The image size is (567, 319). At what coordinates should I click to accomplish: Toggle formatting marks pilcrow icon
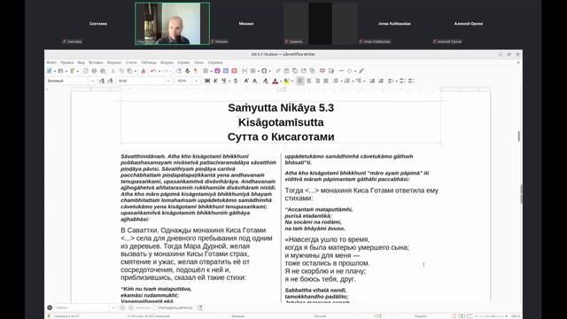(196, 71)
